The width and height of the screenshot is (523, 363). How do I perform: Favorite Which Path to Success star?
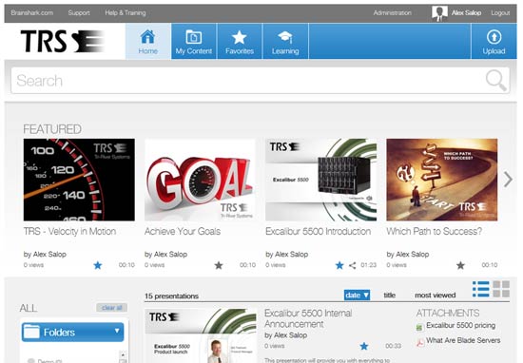pyautogui.click(x=460, y=265)
